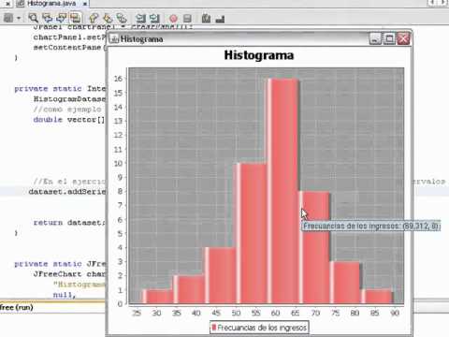Click code line HistogramDatase
This screenshot has width=449, height=337.
pyautogui.click(x=69, y=99)
